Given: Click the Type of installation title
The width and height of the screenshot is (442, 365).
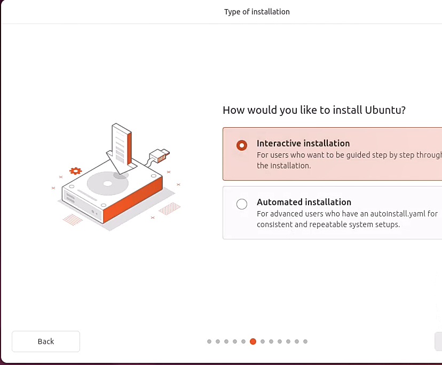Looking at the screenshot, I should click(257, 11).
